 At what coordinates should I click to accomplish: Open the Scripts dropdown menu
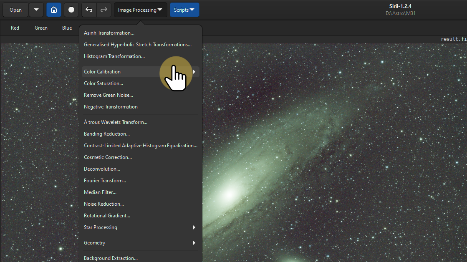(x=184, y=10)
